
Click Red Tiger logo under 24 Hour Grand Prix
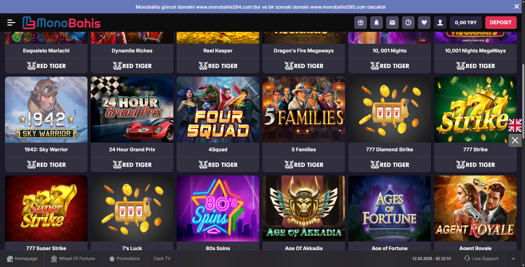pyautogui.click(x=132, y=165)
